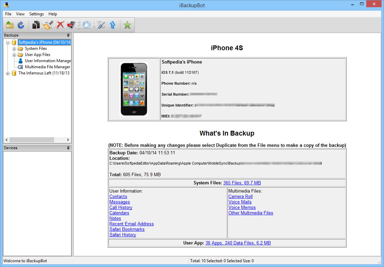Click the Backups panel horizontal scrollbar
This screenshot has height=267, width=384.
(32, 140)
